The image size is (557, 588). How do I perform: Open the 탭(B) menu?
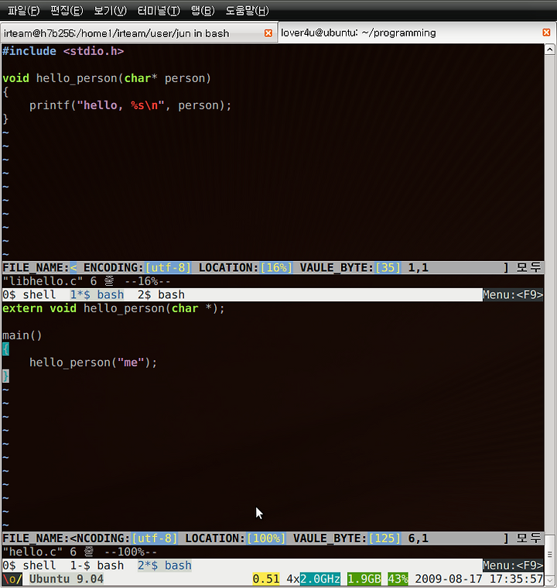pos(203,10)
